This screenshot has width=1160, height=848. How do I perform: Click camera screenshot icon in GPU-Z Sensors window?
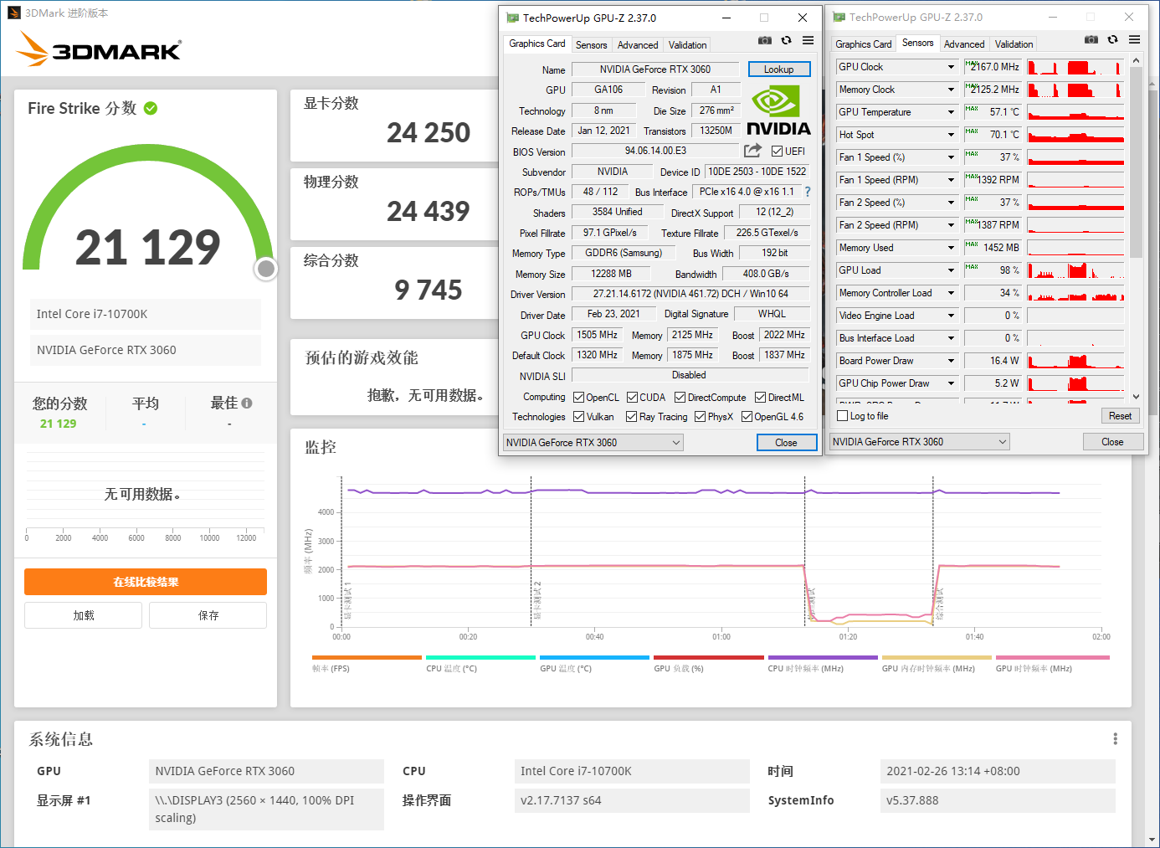pyautogui.click(x=1091, y=39)
